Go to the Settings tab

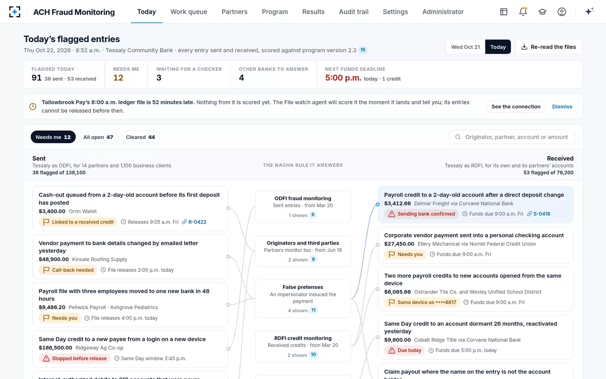395,12
